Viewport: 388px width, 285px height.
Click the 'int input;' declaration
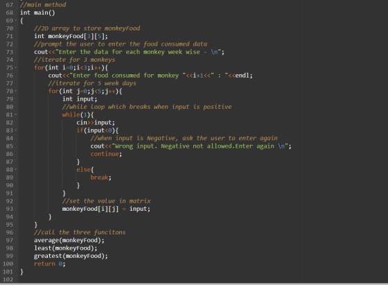[x=80, y=99]
